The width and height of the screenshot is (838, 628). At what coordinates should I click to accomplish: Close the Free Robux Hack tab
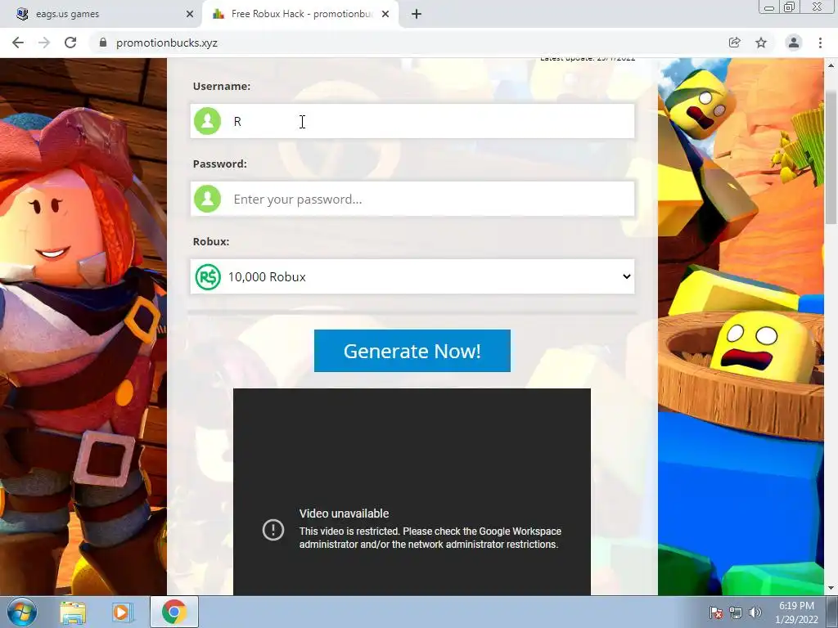point(385,14)
